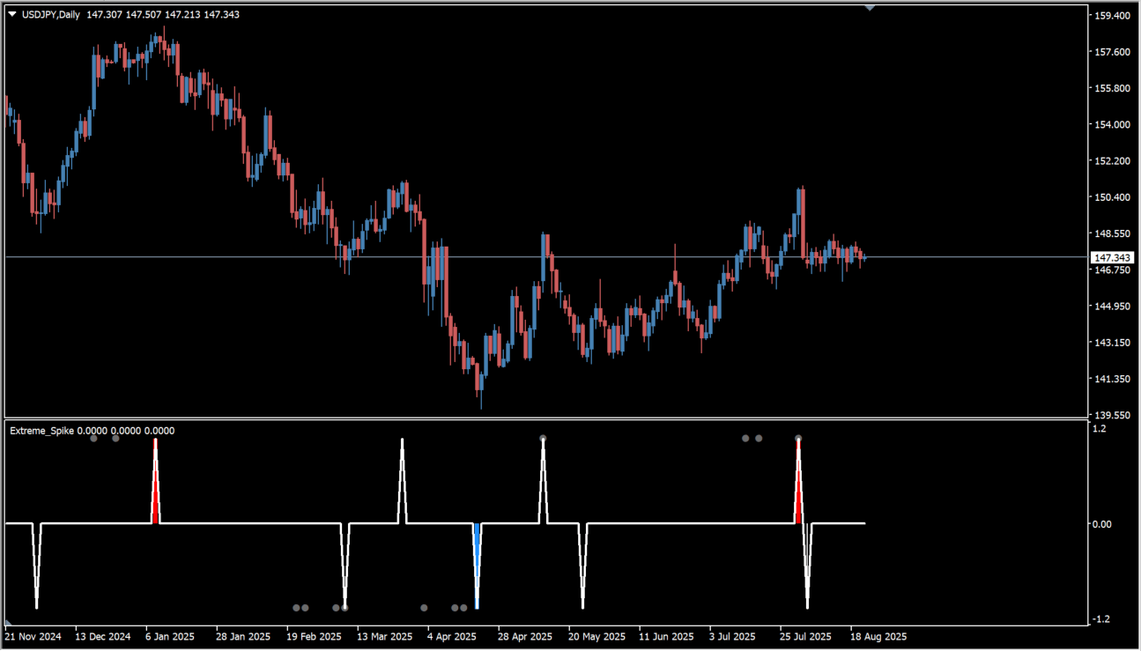Click the 28 Jan 2025 date label
The width and height of the screenshot is (1141, 651).
[x=243, y=636]
